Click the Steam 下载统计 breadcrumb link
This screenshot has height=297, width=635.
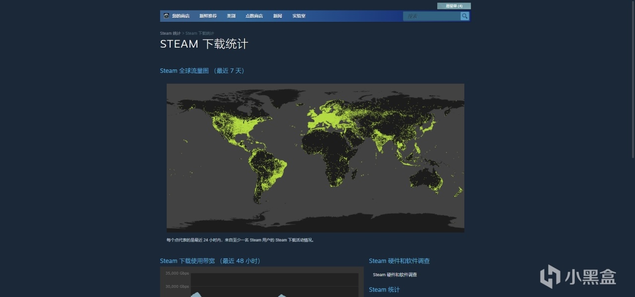point(198,33)
